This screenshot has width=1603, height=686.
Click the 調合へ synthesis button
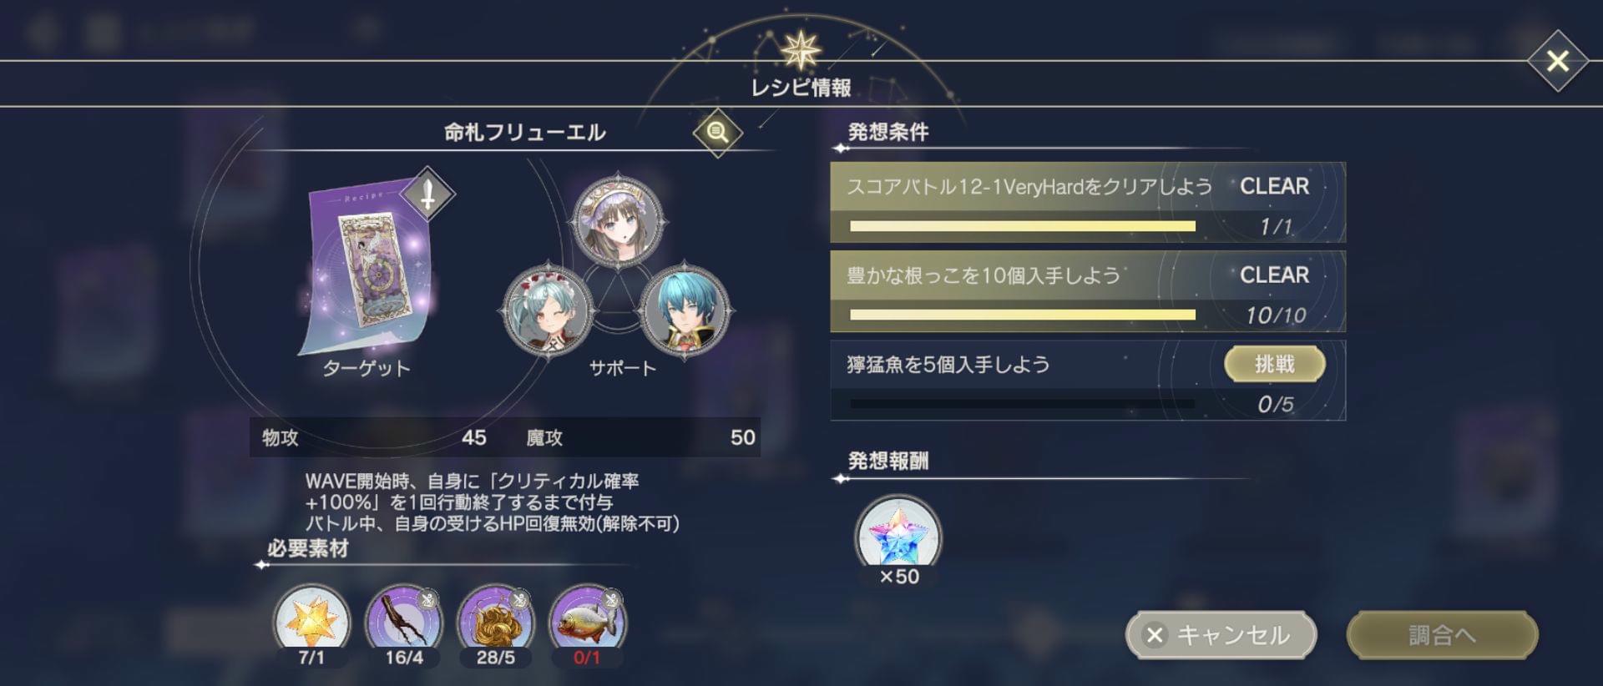1442,635
